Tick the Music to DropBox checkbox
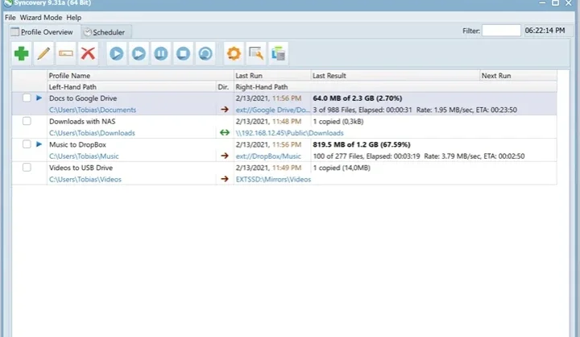This screenshot has height=337, width=580. coord(27,144)
